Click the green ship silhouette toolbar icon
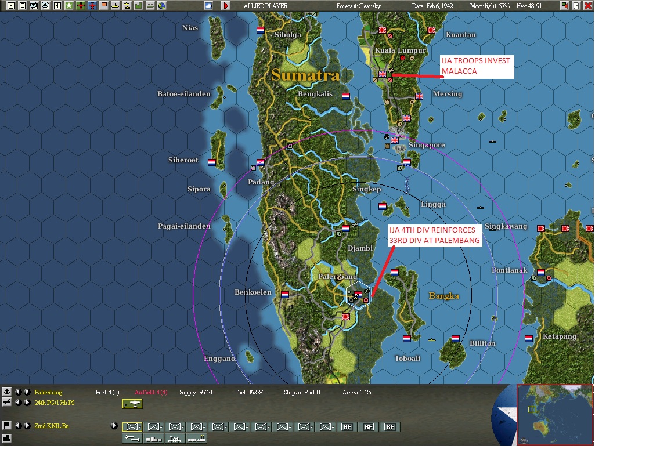 (150, 5)
